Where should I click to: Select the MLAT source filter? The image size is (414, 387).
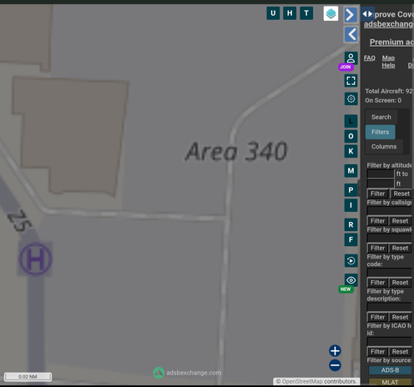(390, 382)
